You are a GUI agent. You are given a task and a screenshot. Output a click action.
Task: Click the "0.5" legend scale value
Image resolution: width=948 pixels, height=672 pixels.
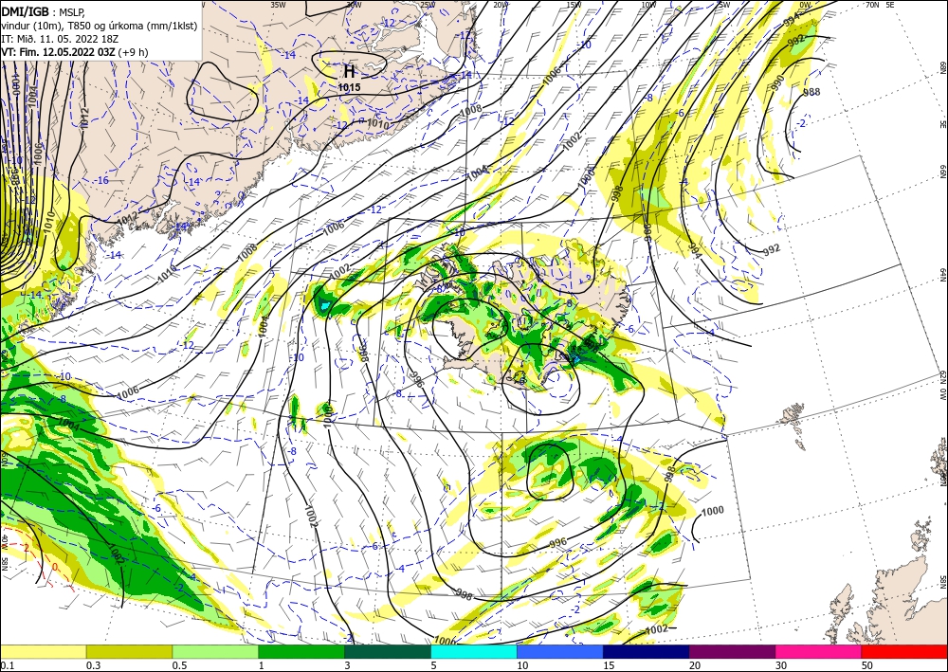coord(179,665)
